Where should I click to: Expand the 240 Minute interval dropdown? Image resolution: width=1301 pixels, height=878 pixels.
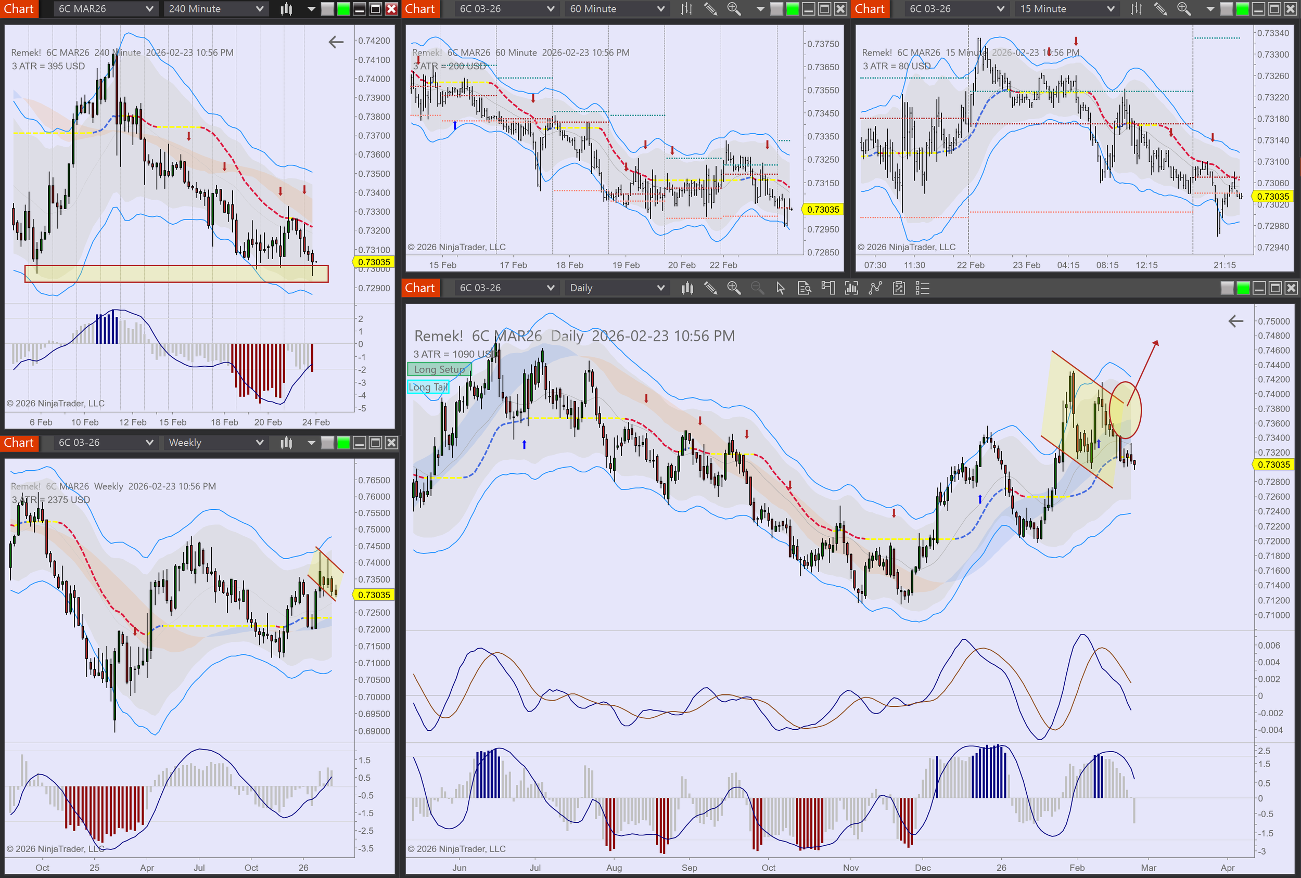coord(215,9)
